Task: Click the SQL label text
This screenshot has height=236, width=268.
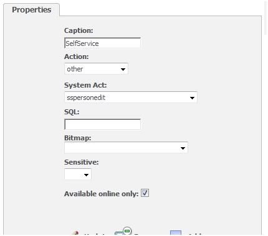Action: click(72, 112)
